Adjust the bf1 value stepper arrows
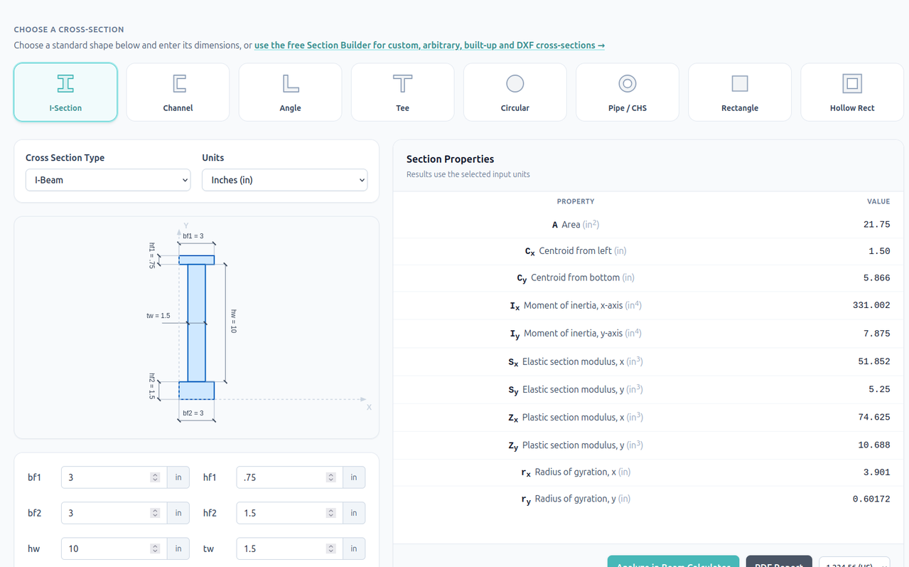The image size is (909, 567). pyautogui.click(x=155, y=477)
